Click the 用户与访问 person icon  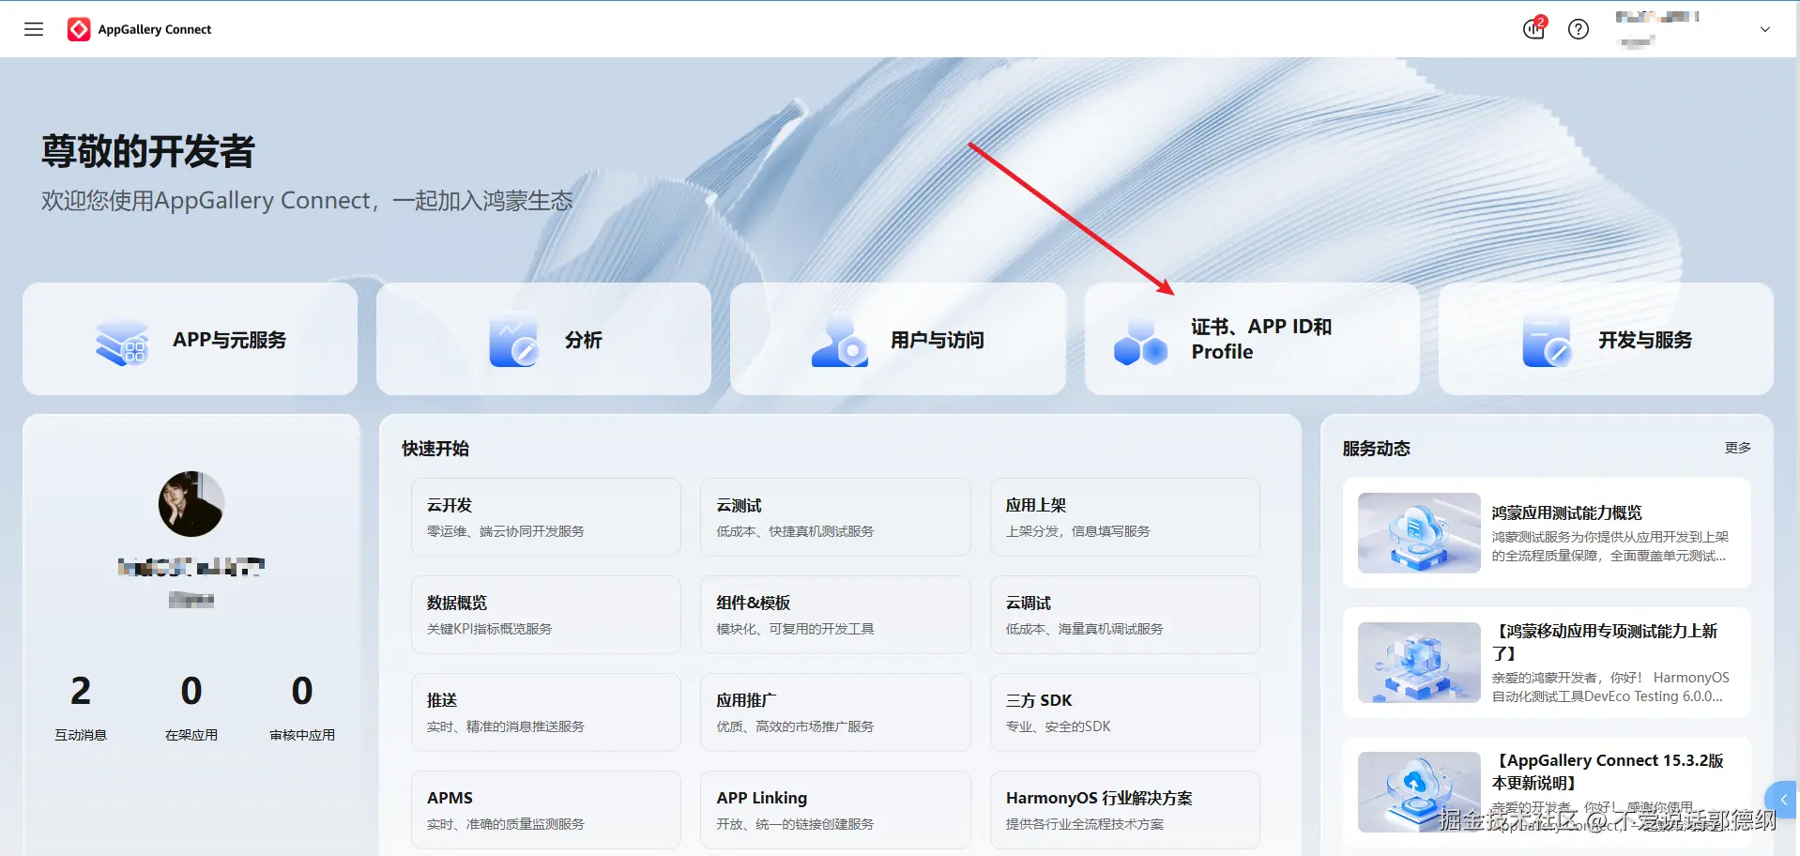pyautogui.click(x=840, y=342)
